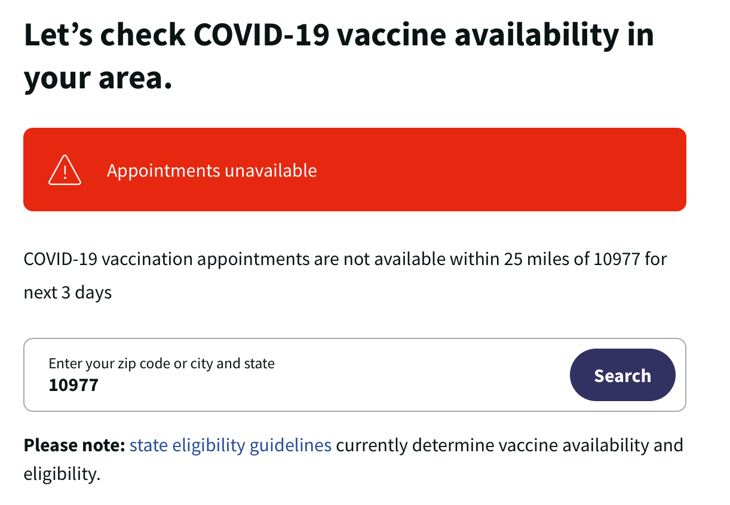Click '10977' in the unavailability message
Screen dimensions: 730x505
(616, 260)
